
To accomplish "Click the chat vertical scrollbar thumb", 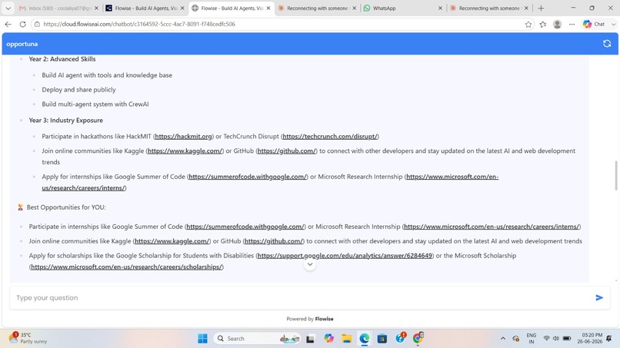I will (x=615, y=175).
